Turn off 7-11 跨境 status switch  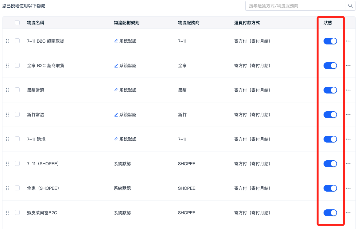click(x=330, y=139)
